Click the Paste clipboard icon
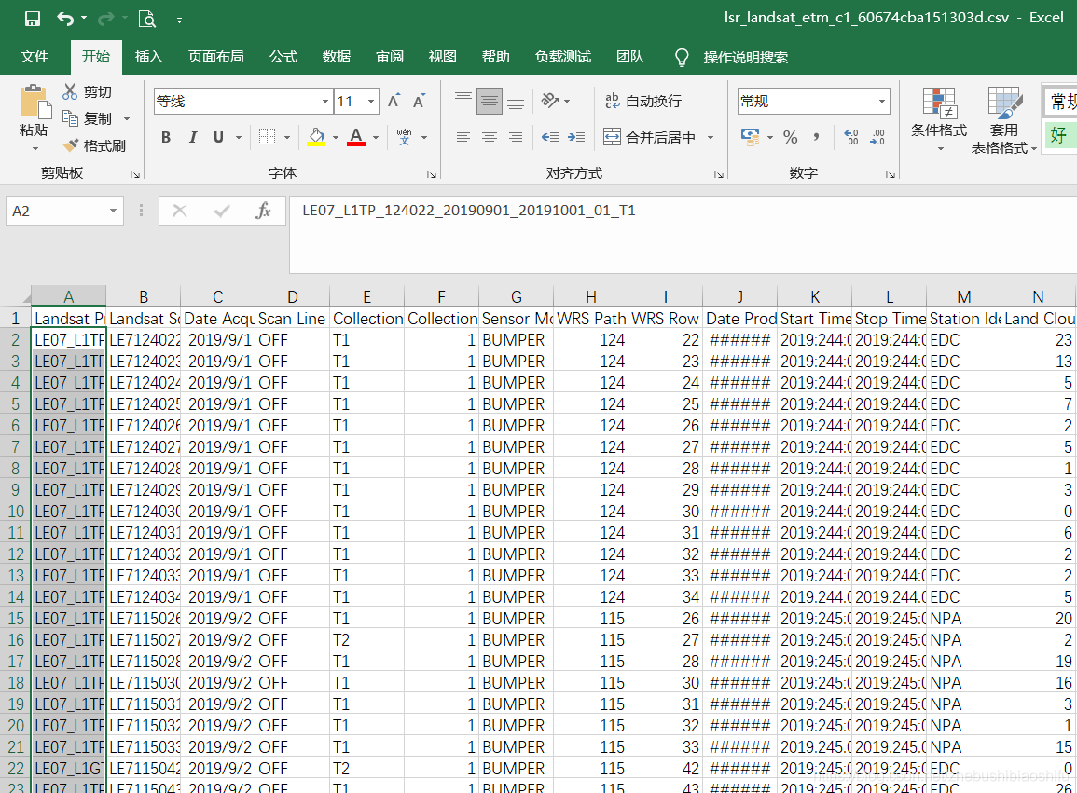Viewport: 1077px width, 793px height. (35, 103)
